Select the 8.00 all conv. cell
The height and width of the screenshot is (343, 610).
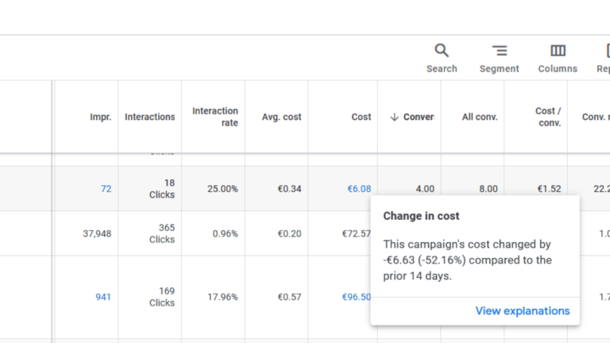[488, 189]
